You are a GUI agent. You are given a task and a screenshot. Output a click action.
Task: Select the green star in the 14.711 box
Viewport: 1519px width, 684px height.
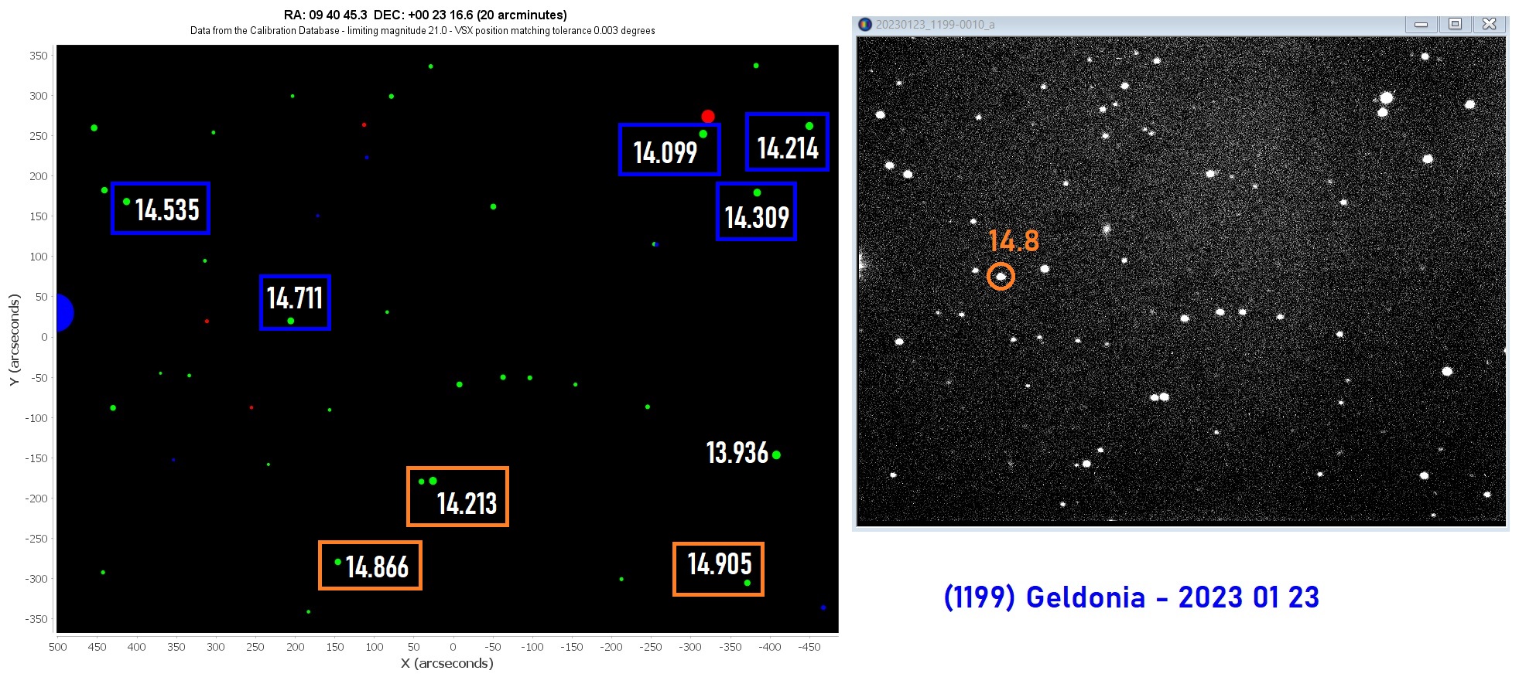tap(291, 321)
